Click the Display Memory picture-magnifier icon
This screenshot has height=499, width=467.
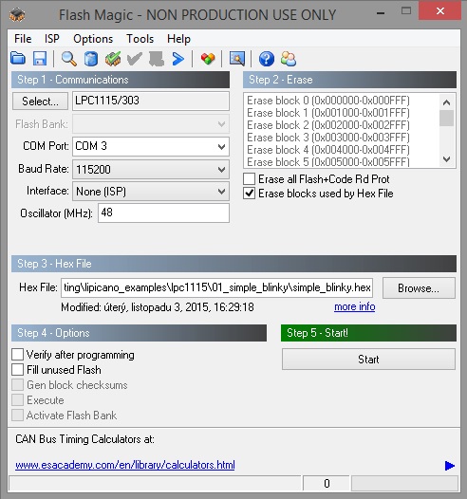pos(237,59)
